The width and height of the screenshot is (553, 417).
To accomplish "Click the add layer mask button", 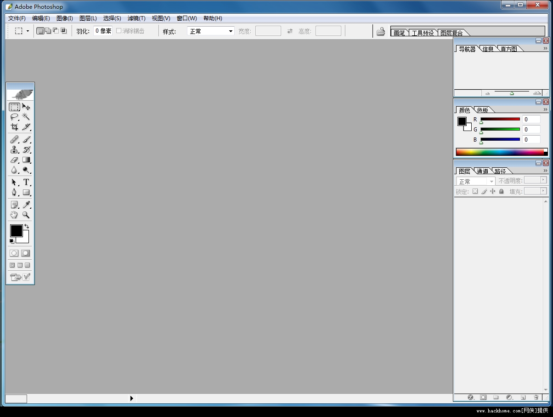I will click(x=483, y=397).
